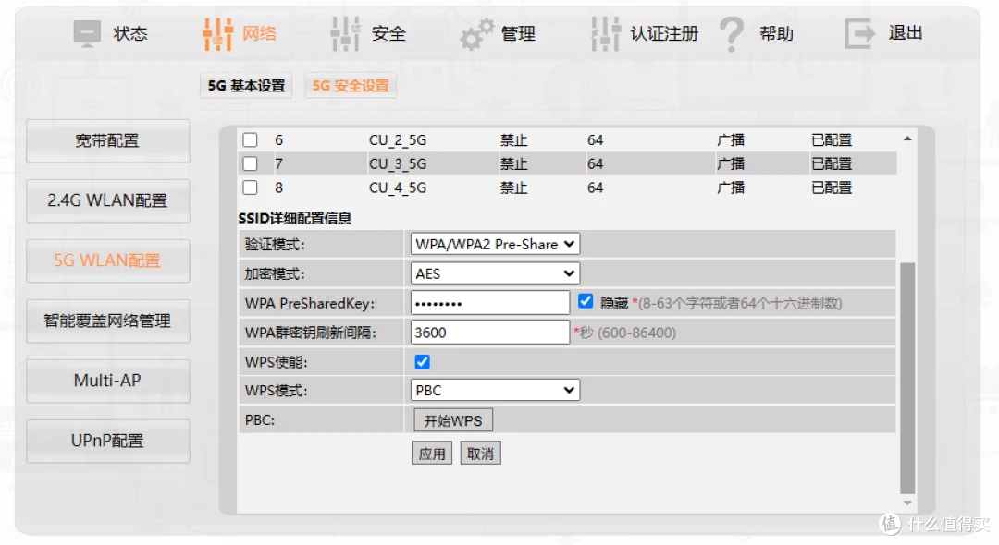This screenshot has height=545, width=999.
Task: Select the CU_4_5G SSID name
Action: point(398,188)
